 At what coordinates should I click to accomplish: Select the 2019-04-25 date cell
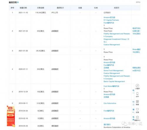point(23,111)
